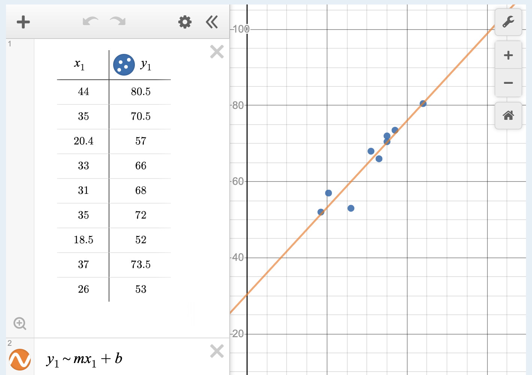The image size is (532, 375).
Task: Click the y-axis label 20
Action: (x=238, y=334)
